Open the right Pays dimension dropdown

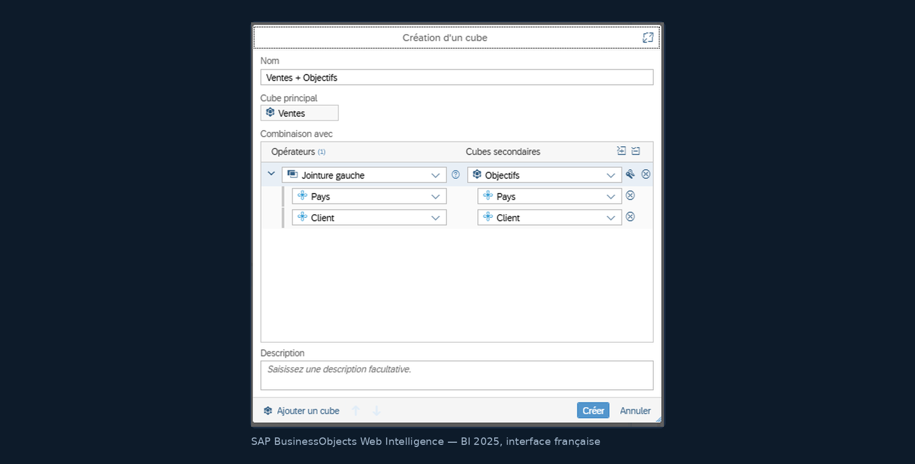pyautogui.click(x=550, y=196)
